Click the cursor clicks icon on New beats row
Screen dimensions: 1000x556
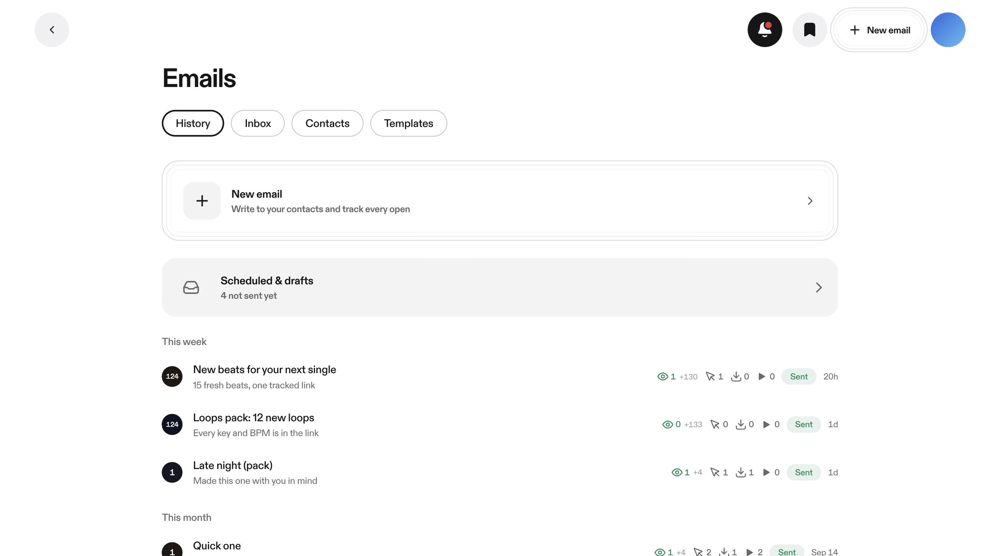710,377
